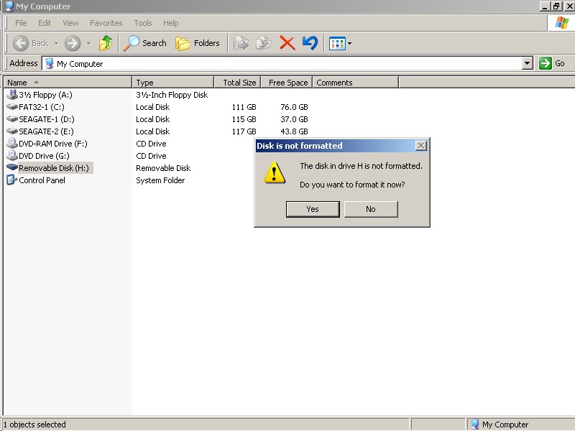
Task: Open the Tools menu
Action: pos(143,23)
